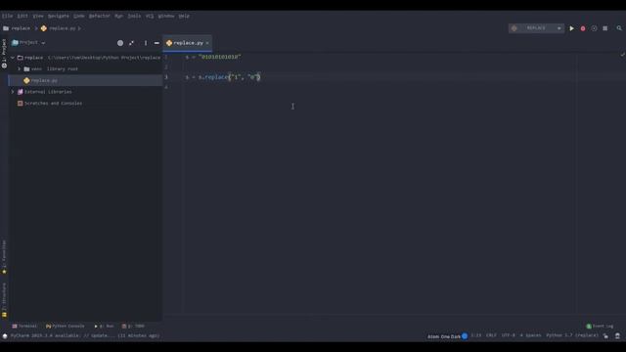Screen dimensions: 626x352
Task: Open the Window menu
Action: pyautogui.click(x=166, y=16)
